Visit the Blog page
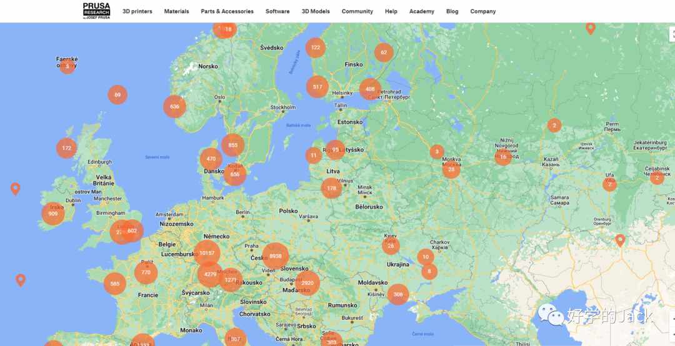 tap(452, 12)
